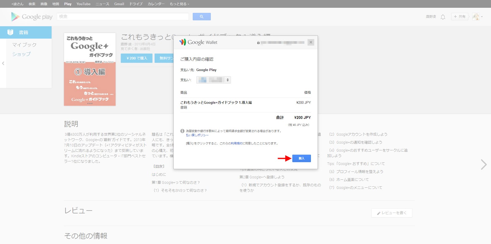Go to next page with right chevron
This screenshot has width=491, height=244.
[x=484, y=165]
